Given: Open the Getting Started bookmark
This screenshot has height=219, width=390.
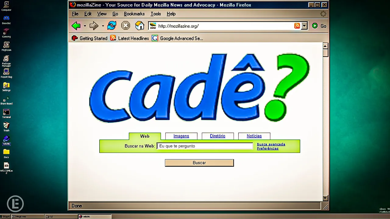Looking at the screenshot, I should coord(89,38).
